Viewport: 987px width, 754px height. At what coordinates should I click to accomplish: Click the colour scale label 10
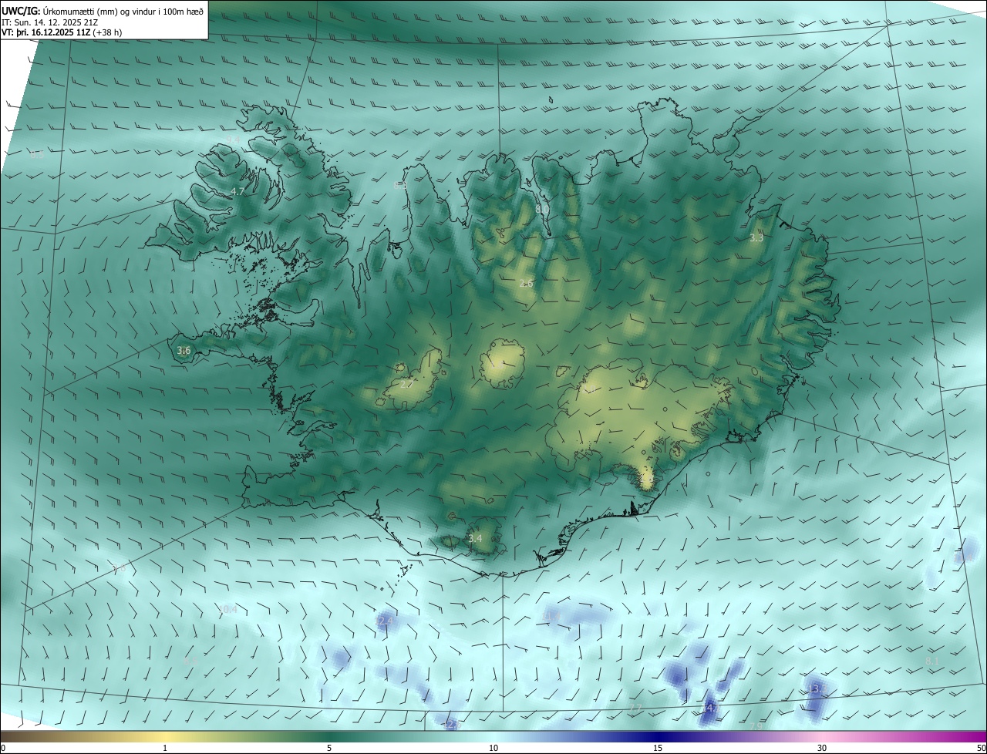tap(493, 748)
